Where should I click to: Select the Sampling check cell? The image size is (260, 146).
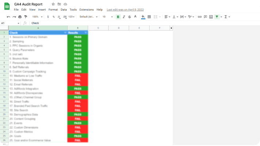[38, 41]
